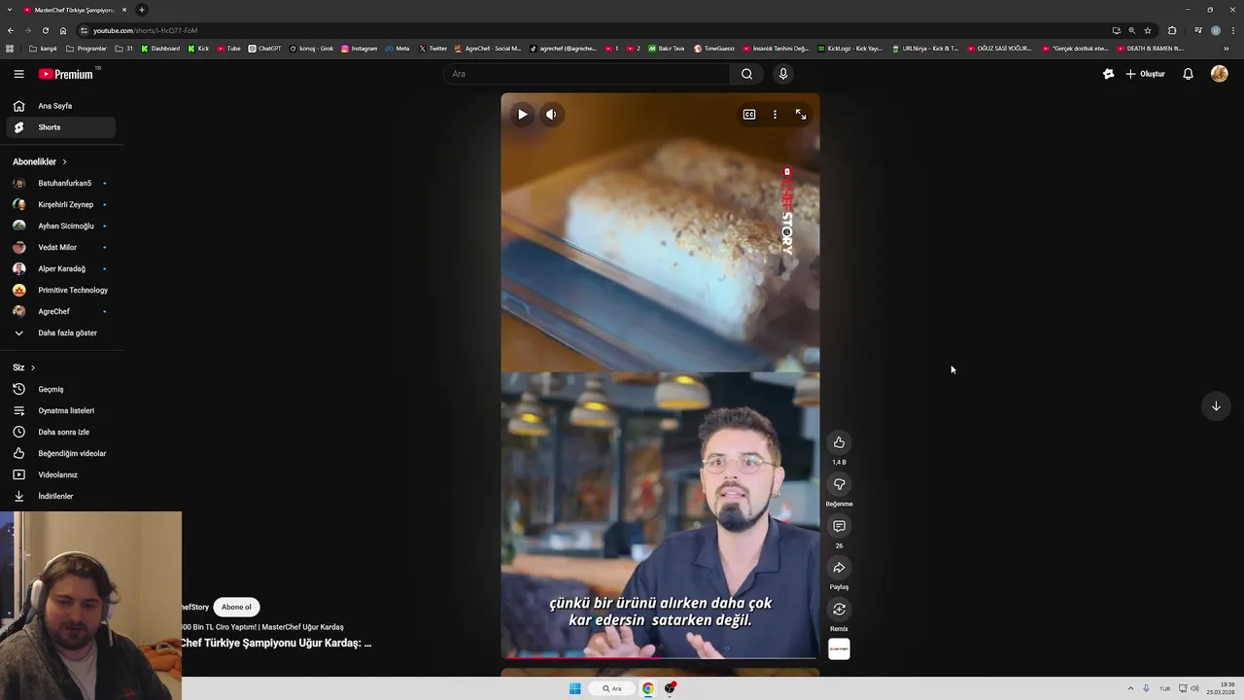Viewport: 1244px width, 700px height.
Task: Open the Windows Start button
Action: (575, 688)
